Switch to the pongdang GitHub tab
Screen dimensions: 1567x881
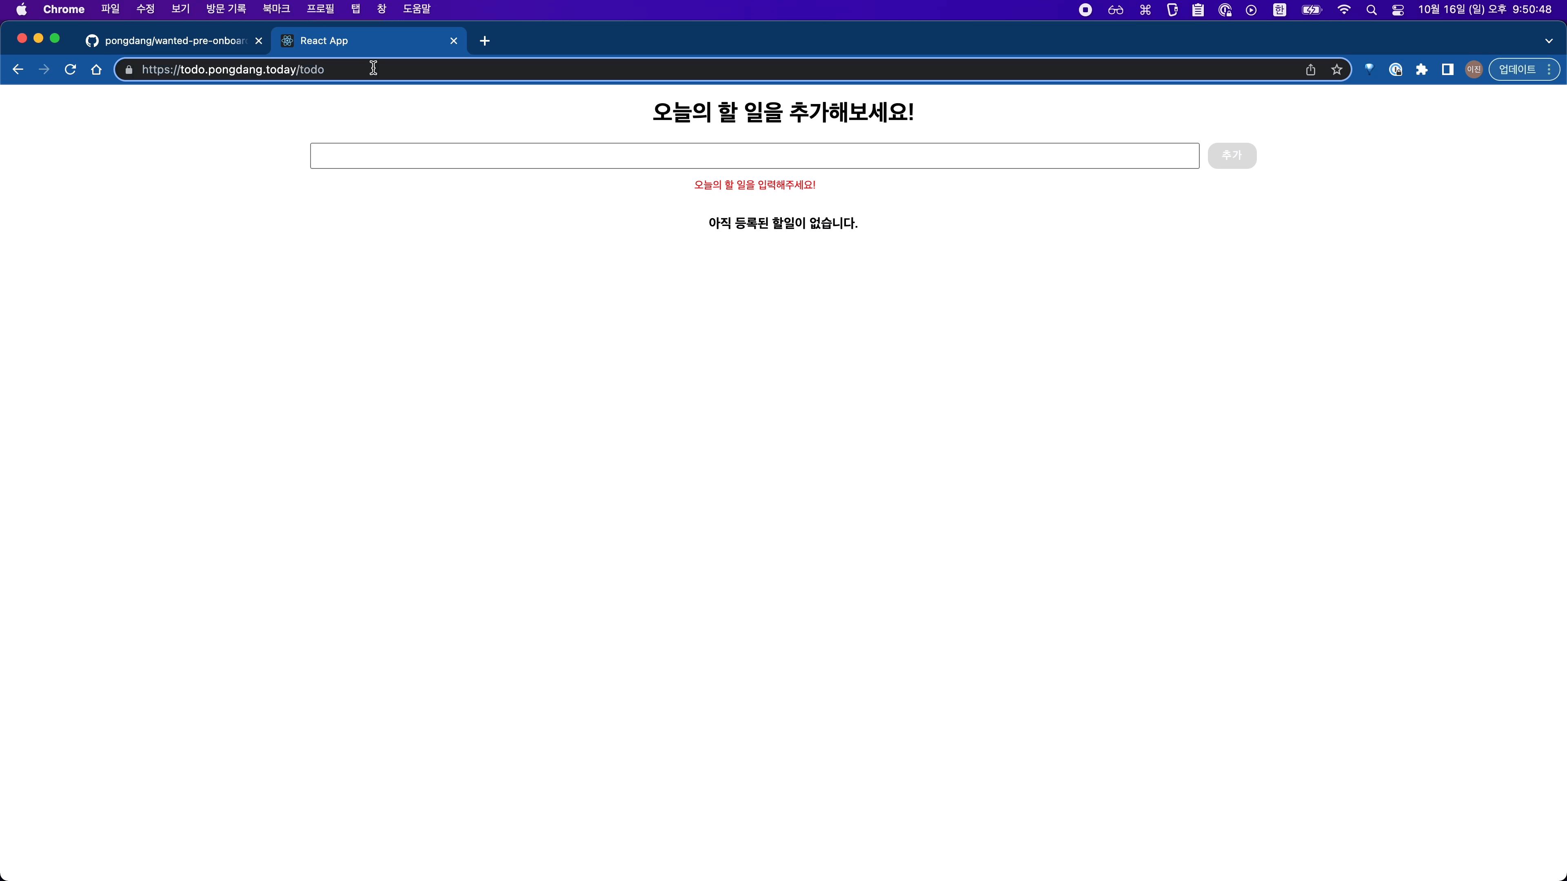point(173,41)
